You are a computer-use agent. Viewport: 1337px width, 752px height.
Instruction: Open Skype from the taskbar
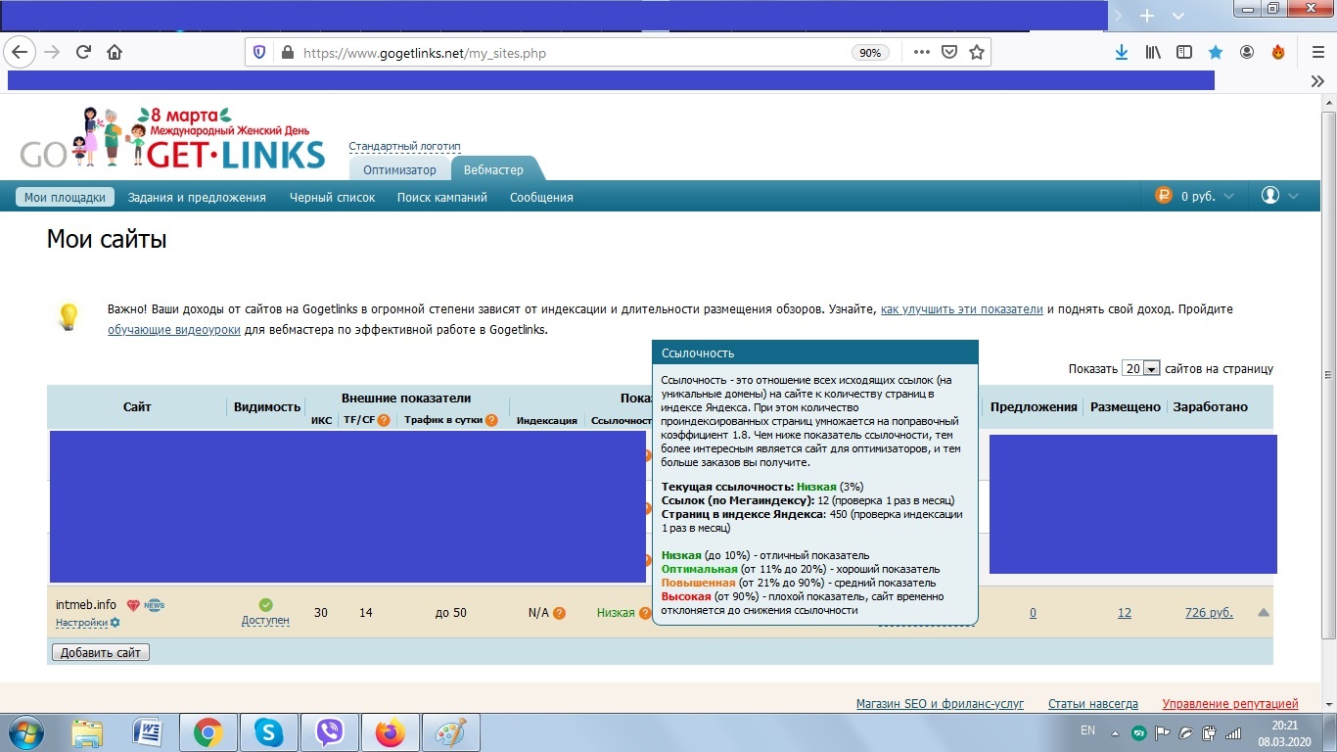(x=268, y=732)
